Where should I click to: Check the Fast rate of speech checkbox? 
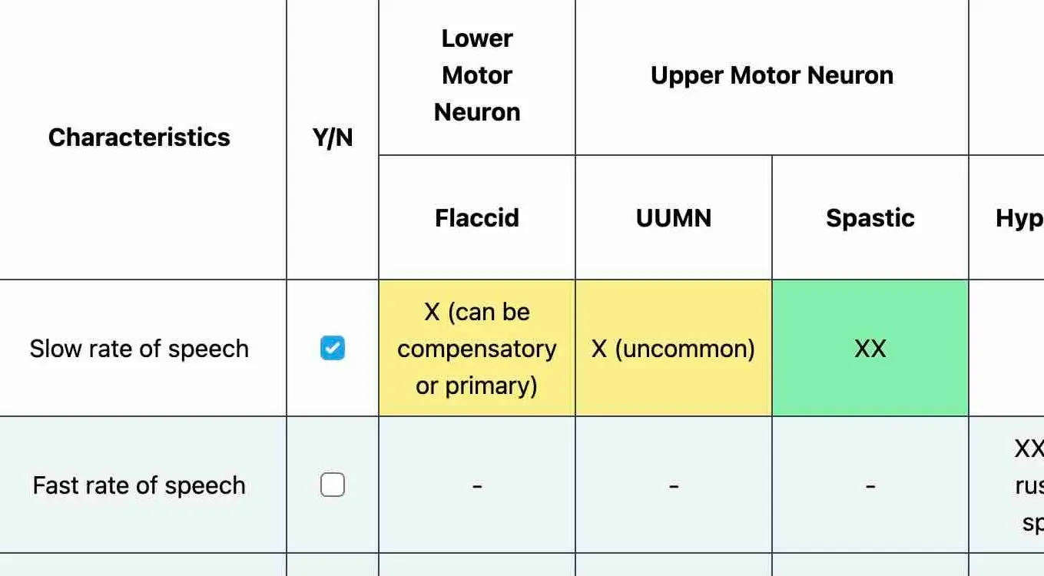333,485
